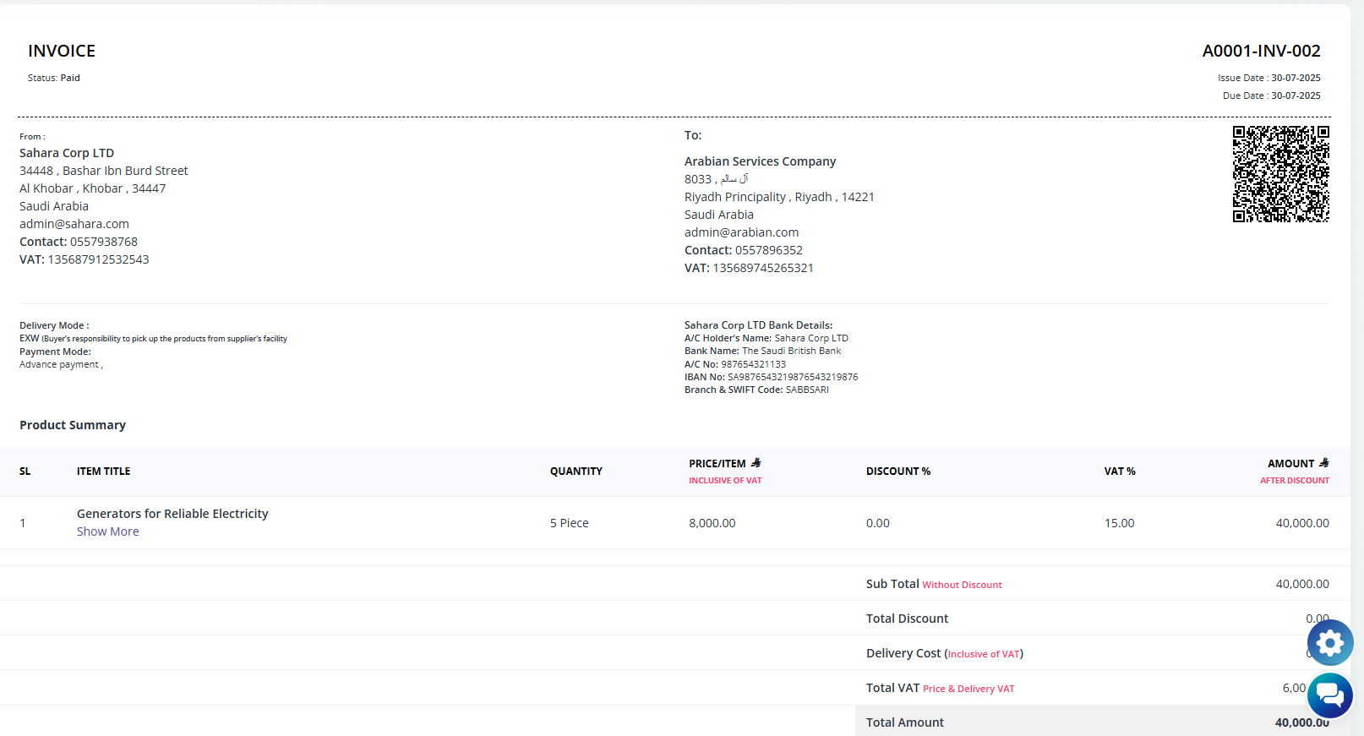1364x736 pixels.
Task: Click the ITEM TITLE column header
Action: (x=103, y=472)
